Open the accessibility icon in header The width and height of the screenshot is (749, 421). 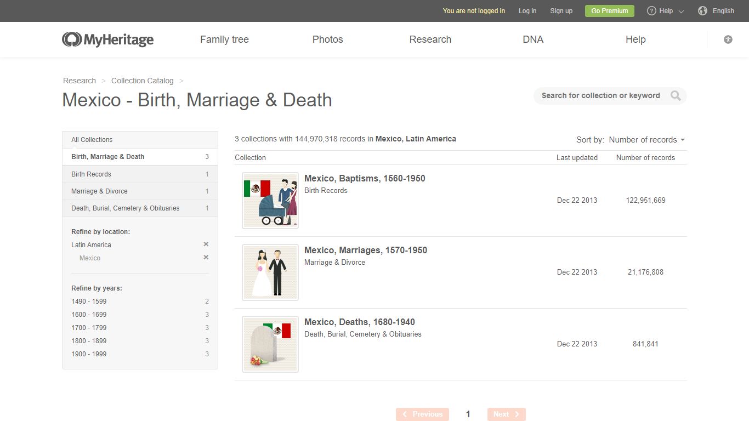(728, 39)
